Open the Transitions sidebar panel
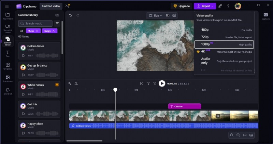 pos(7,79)
